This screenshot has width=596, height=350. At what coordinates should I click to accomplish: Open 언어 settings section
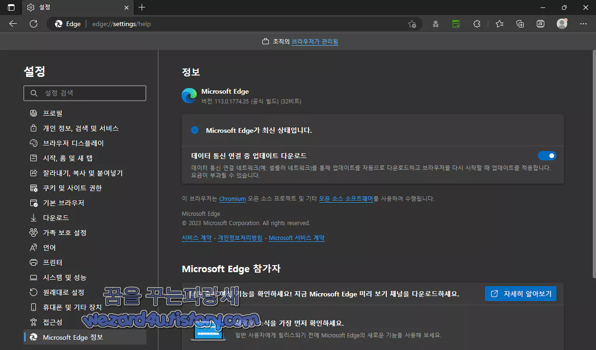point(85,247)
